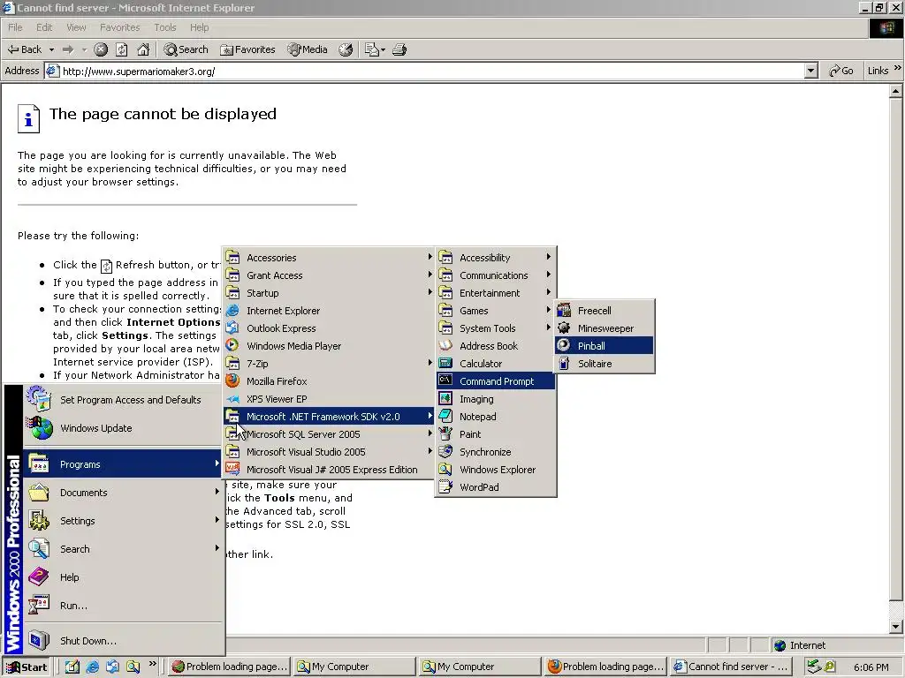Click the page scrollbar down arrow
Image resolution: width=905 pixels, height=678 pixels.
[x=896, y=627]
